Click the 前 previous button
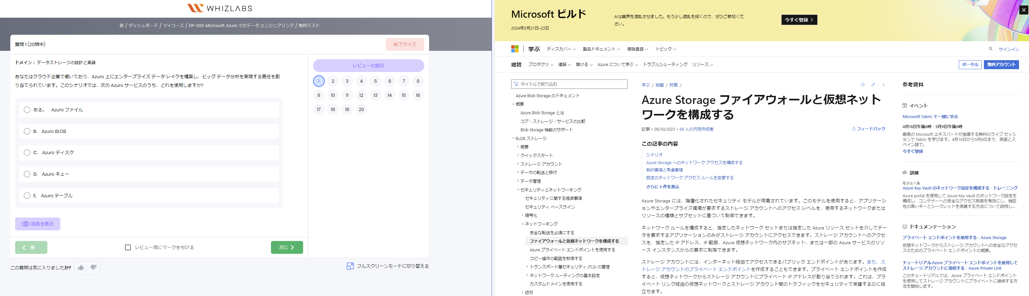 click(x=31, y=247)
